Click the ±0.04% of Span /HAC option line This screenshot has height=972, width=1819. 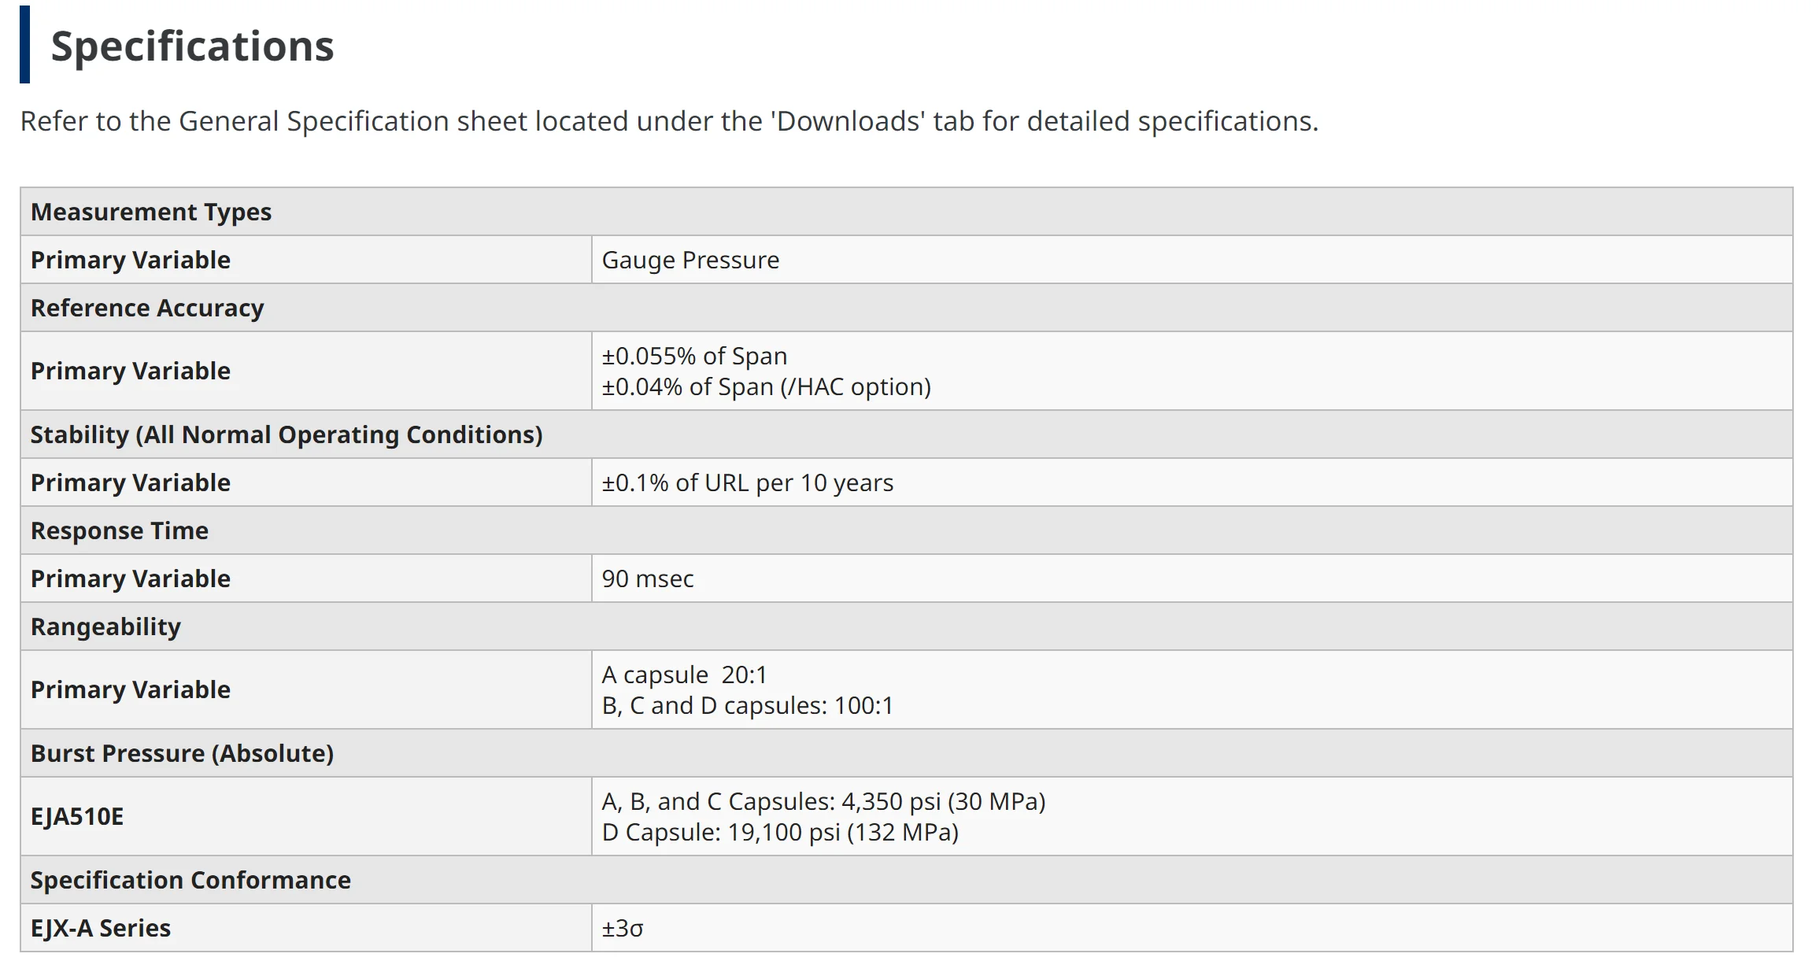point(766,386)
